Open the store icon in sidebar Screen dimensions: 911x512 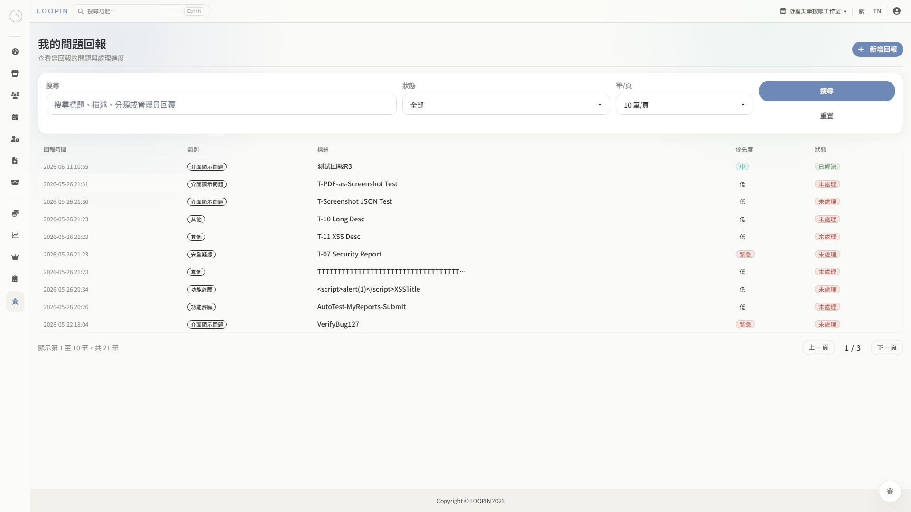click(15, 73)
